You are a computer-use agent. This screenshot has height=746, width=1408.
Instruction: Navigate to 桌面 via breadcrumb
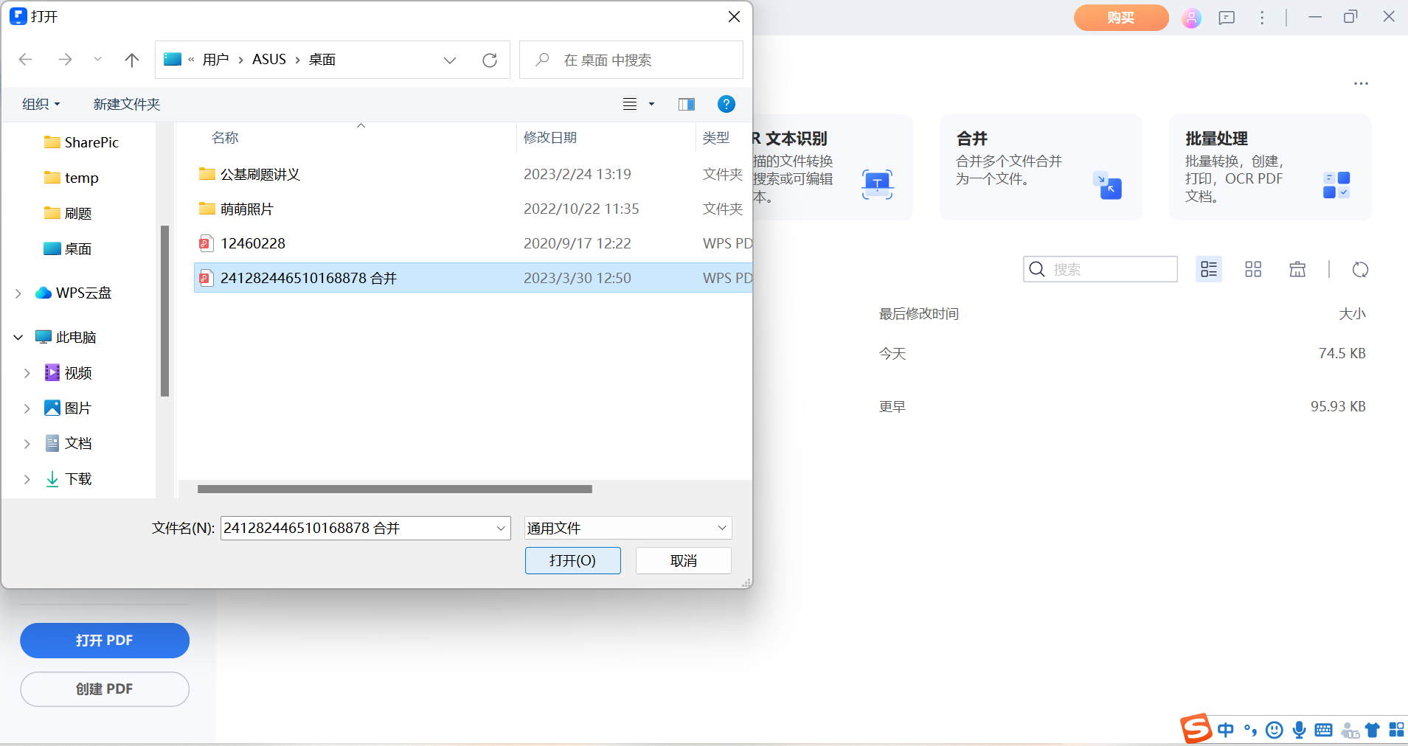point(323,60)
